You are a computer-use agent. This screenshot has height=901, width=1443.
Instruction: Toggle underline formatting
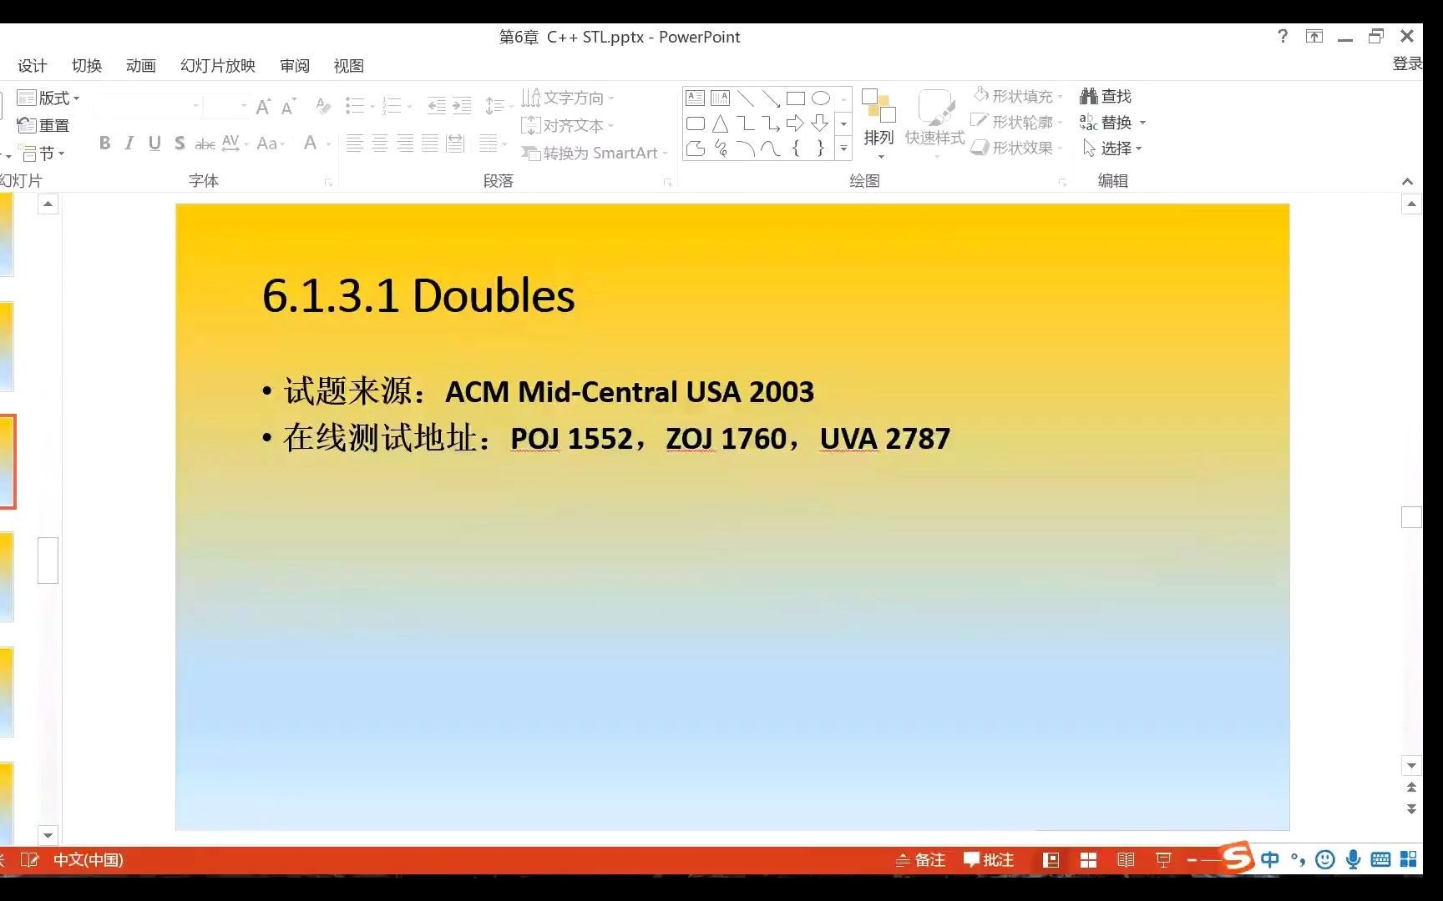[x=154, y=143]
